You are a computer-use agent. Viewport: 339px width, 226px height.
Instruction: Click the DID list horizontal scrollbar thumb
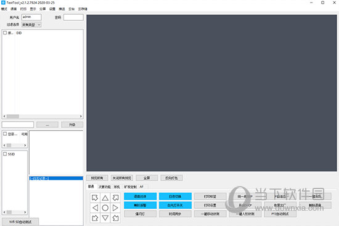13,116
